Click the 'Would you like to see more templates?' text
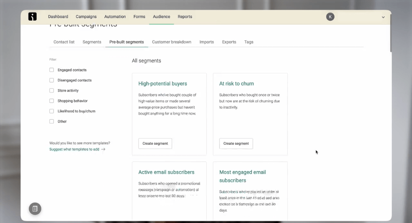 point(80,143)
